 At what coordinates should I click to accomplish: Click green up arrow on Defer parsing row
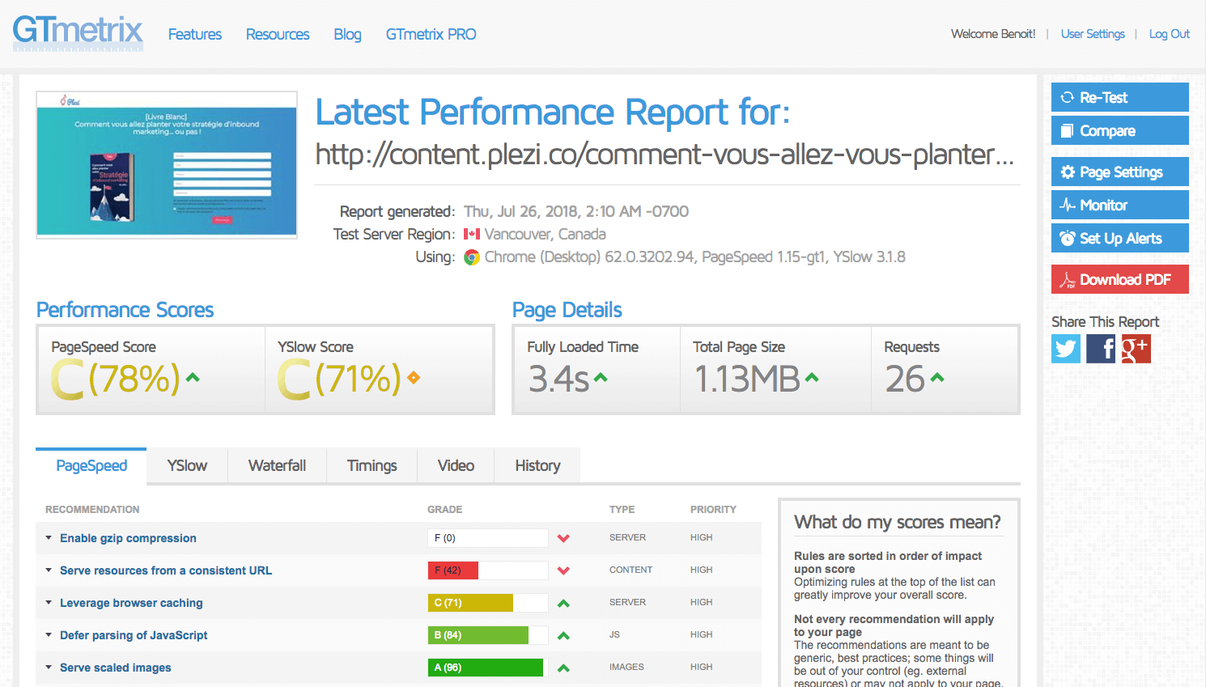coord(564,635)
